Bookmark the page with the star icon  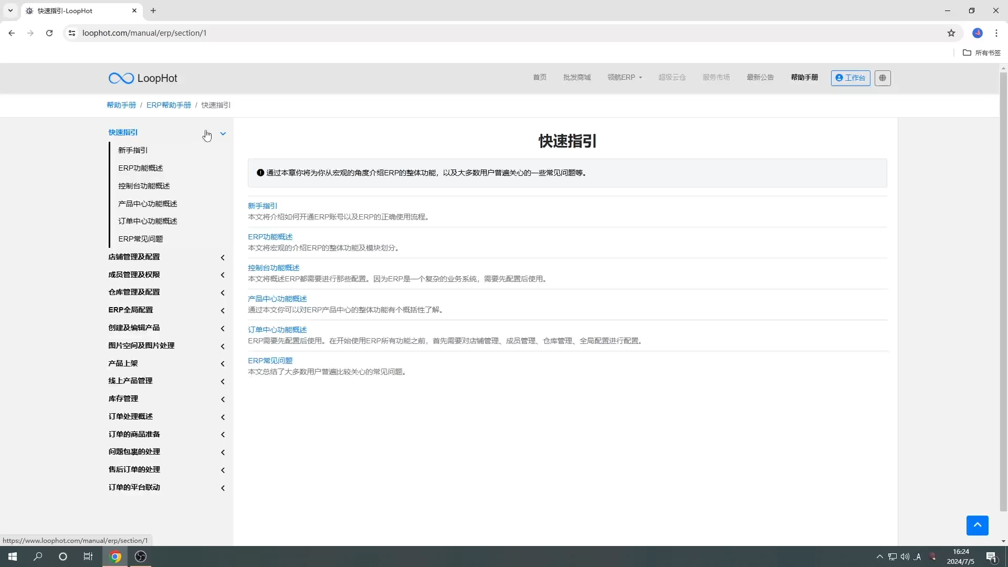[x=952, y=33]
